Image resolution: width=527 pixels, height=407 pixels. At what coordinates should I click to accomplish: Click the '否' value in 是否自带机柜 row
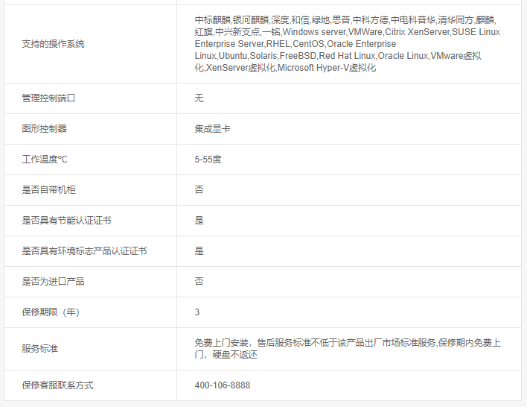[199, 190]
